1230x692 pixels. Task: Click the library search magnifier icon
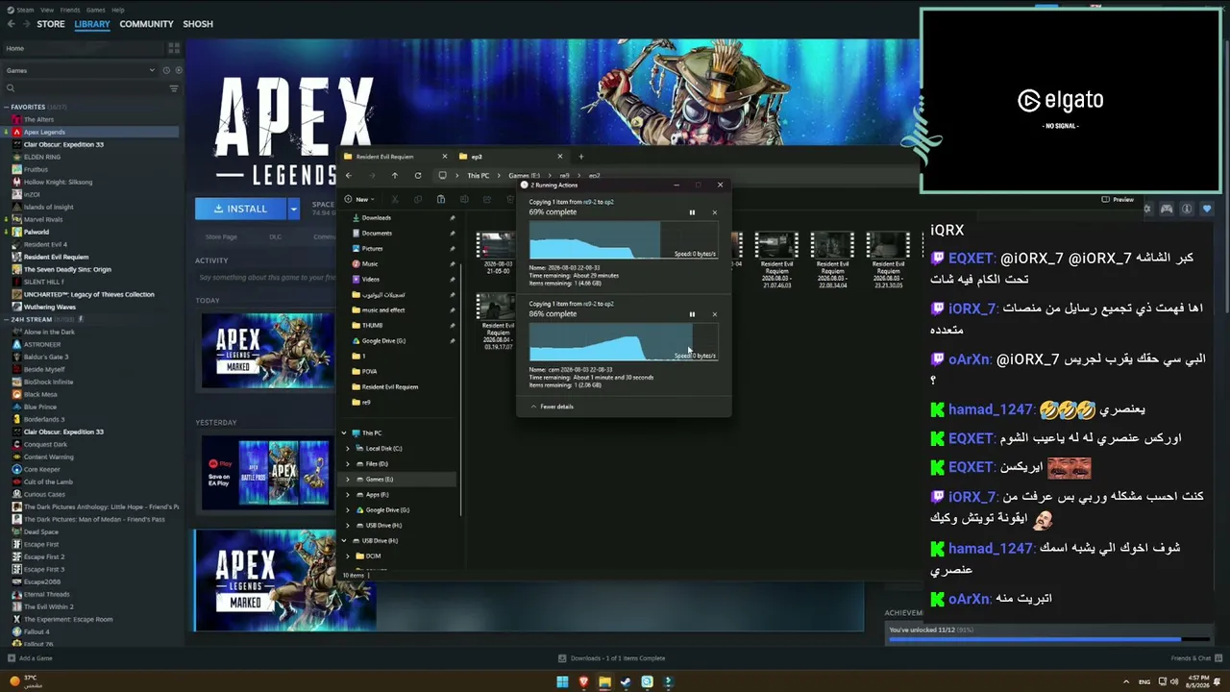click(x=11, y=88)
